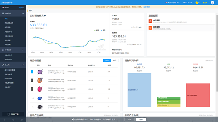Click the flag icon beside Pacific time

coord(166,3)
